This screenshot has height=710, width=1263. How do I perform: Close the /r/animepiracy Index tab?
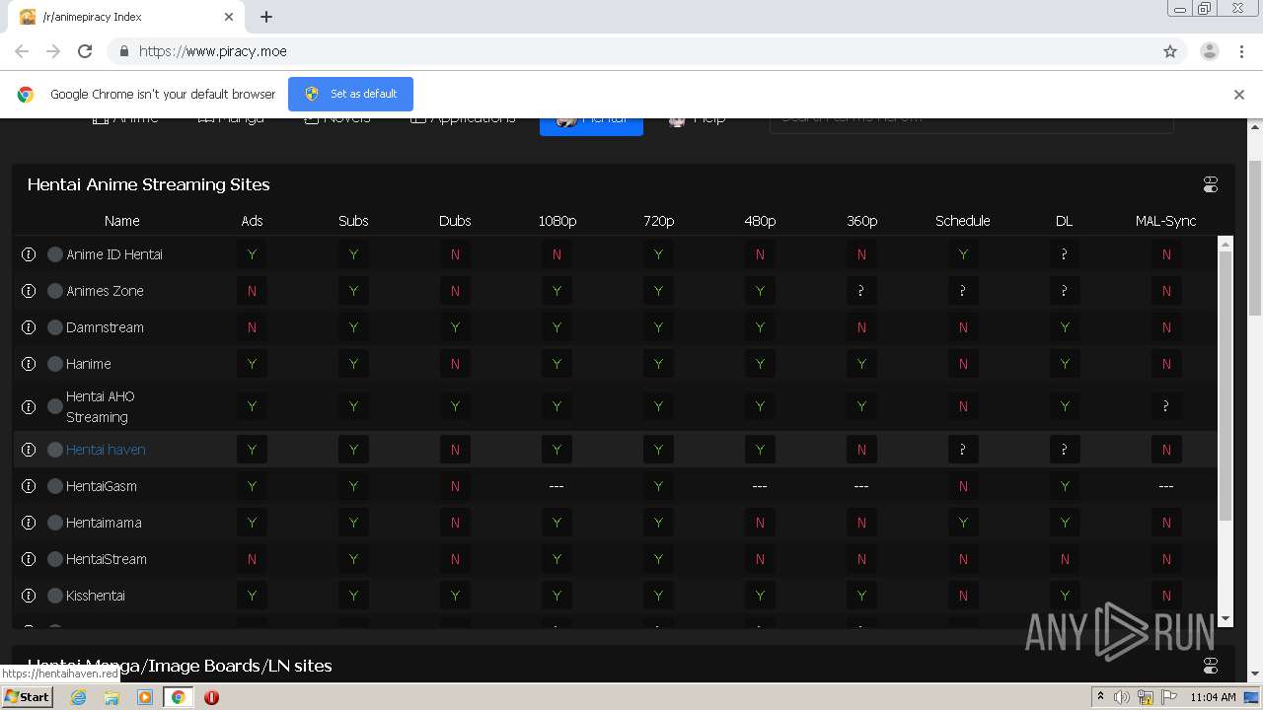229,17
